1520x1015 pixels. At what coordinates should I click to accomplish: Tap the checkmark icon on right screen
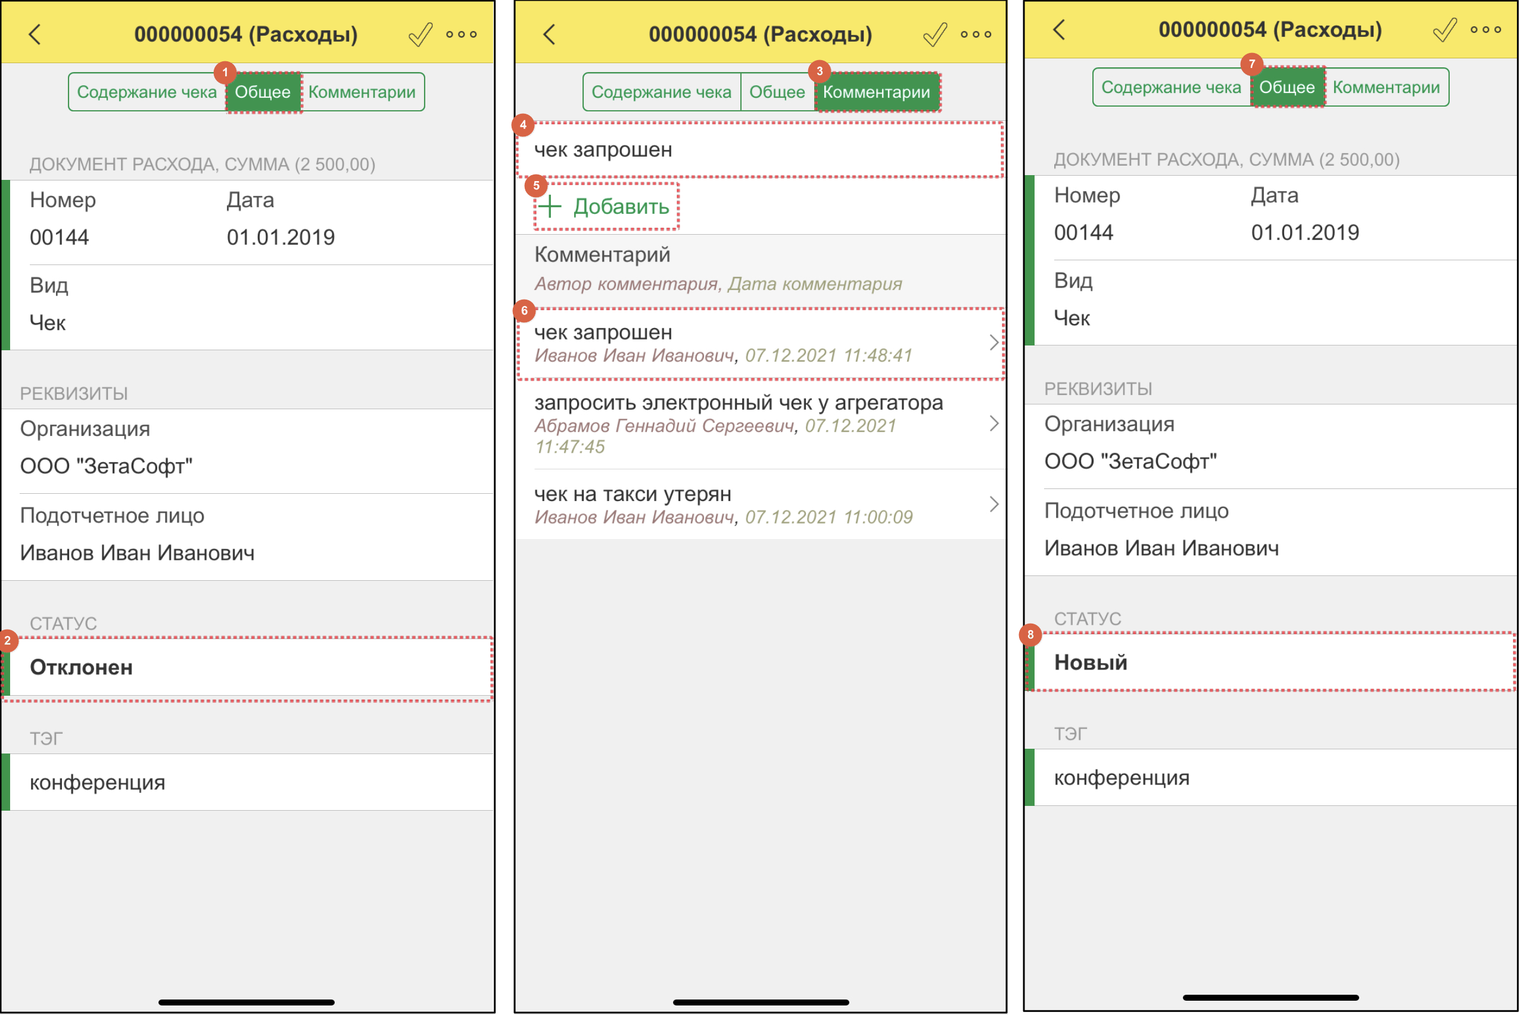tap(1445, 30)
